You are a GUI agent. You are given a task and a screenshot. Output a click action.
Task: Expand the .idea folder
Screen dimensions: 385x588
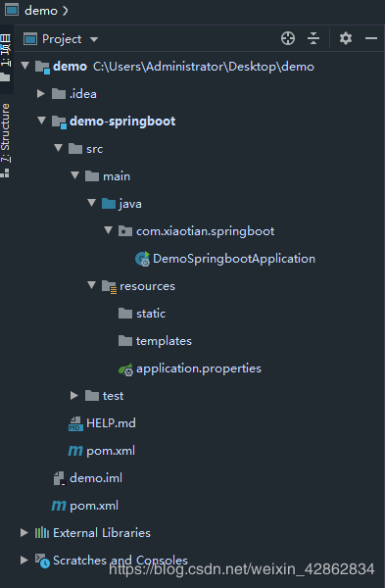tap(41, 93)
